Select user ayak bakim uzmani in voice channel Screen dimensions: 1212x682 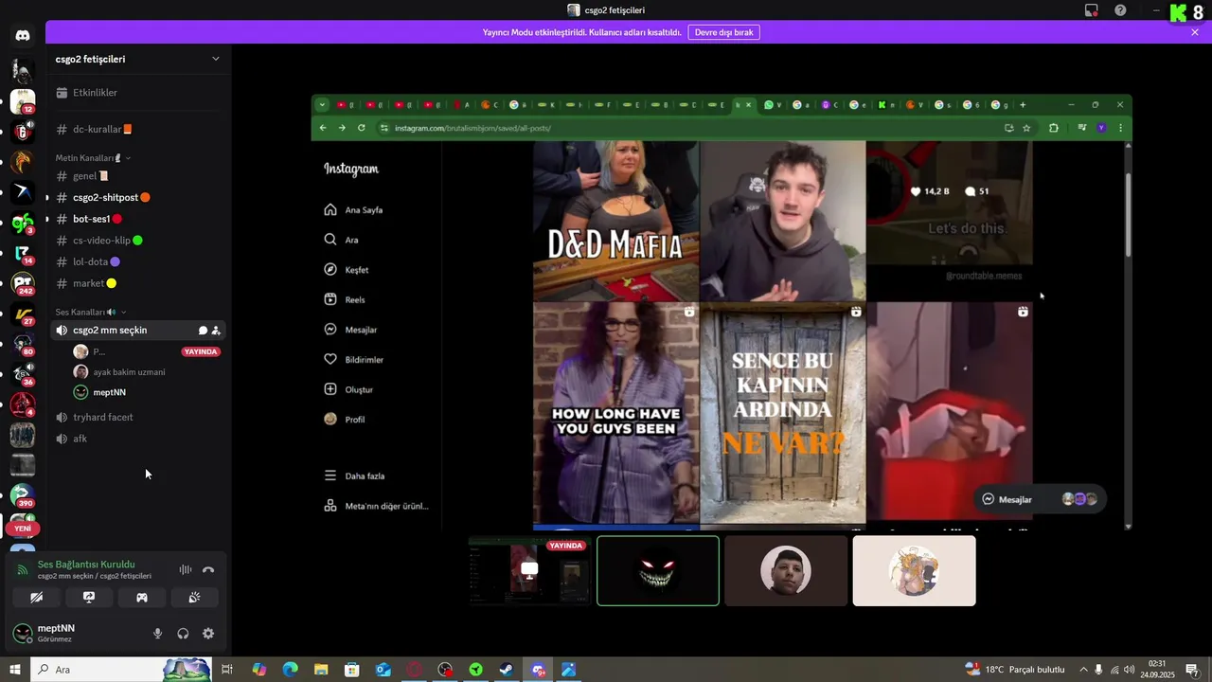pyautogui.click(x=129, y=372)
